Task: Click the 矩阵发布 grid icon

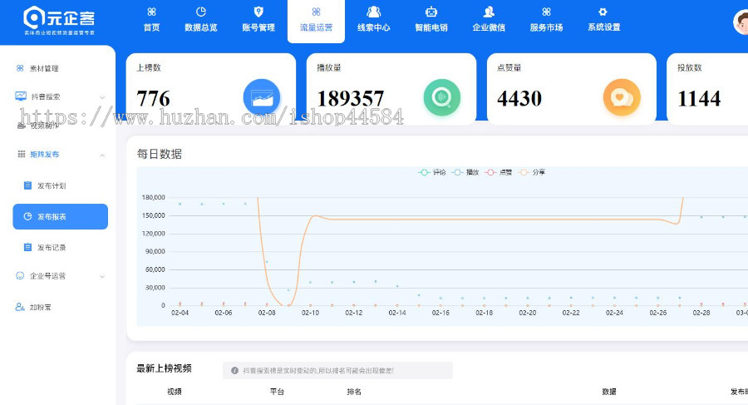Action: [21, 154]
